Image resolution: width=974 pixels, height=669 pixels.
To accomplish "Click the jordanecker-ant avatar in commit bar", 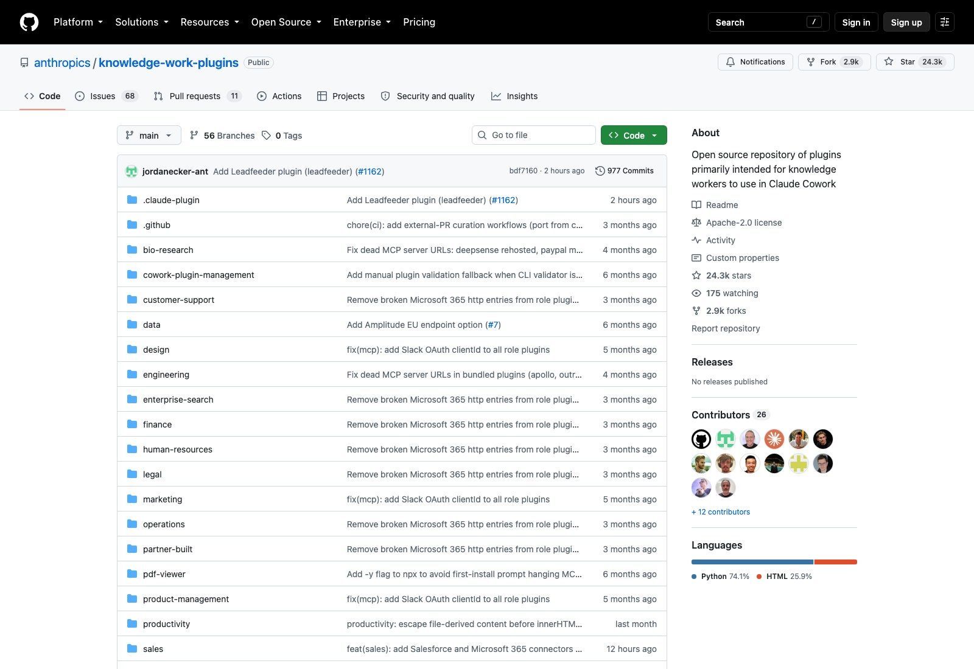I will pos(131,171).
